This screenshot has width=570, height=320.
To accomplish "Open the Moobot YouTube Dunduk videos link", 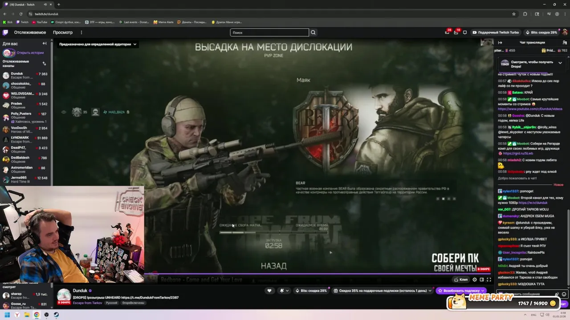I will click(x=530, y=109).
